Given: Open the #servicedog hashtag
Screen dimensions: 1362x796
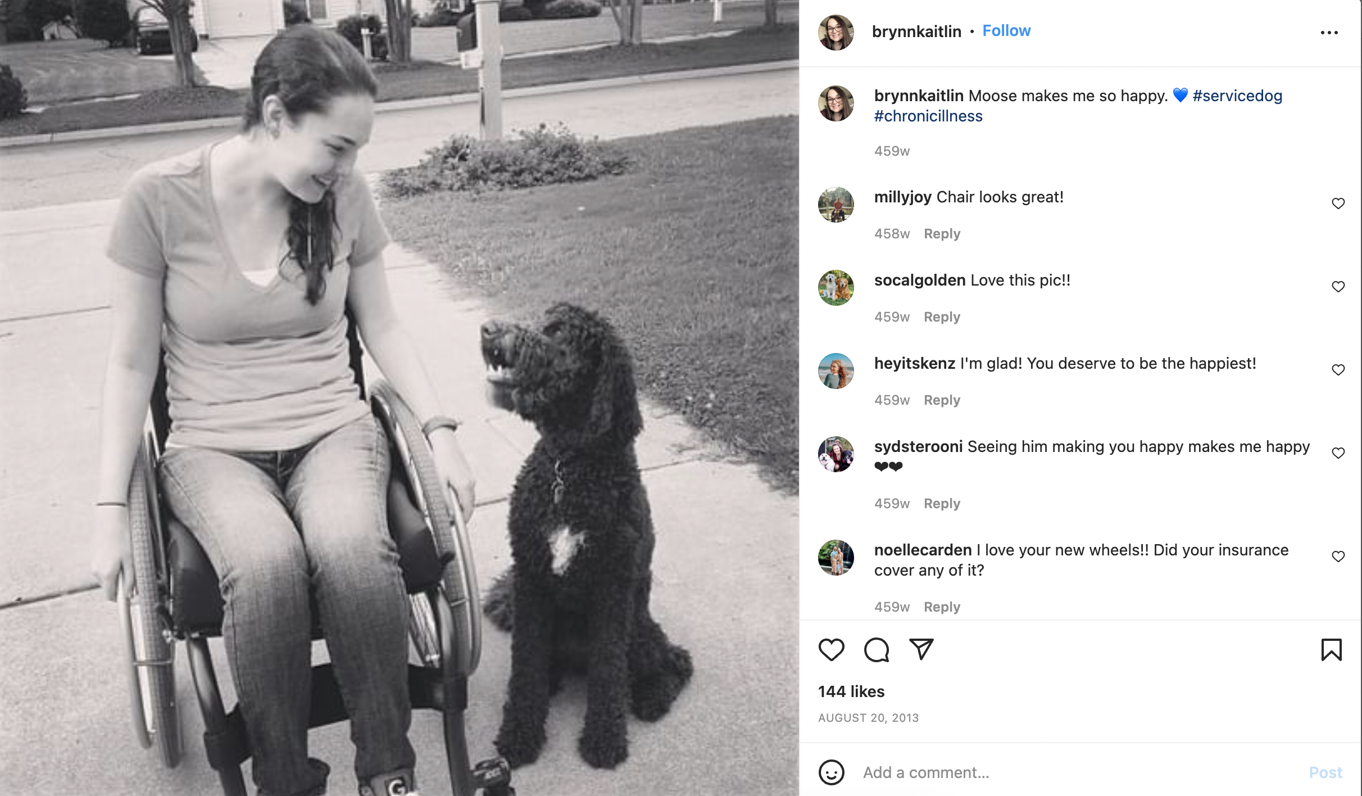Looking at the screenshot, I should 1237,96.
